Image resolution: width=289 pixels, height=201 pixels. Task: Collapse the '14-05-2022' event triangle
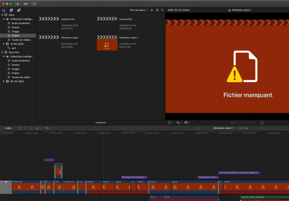coord(5,43)
